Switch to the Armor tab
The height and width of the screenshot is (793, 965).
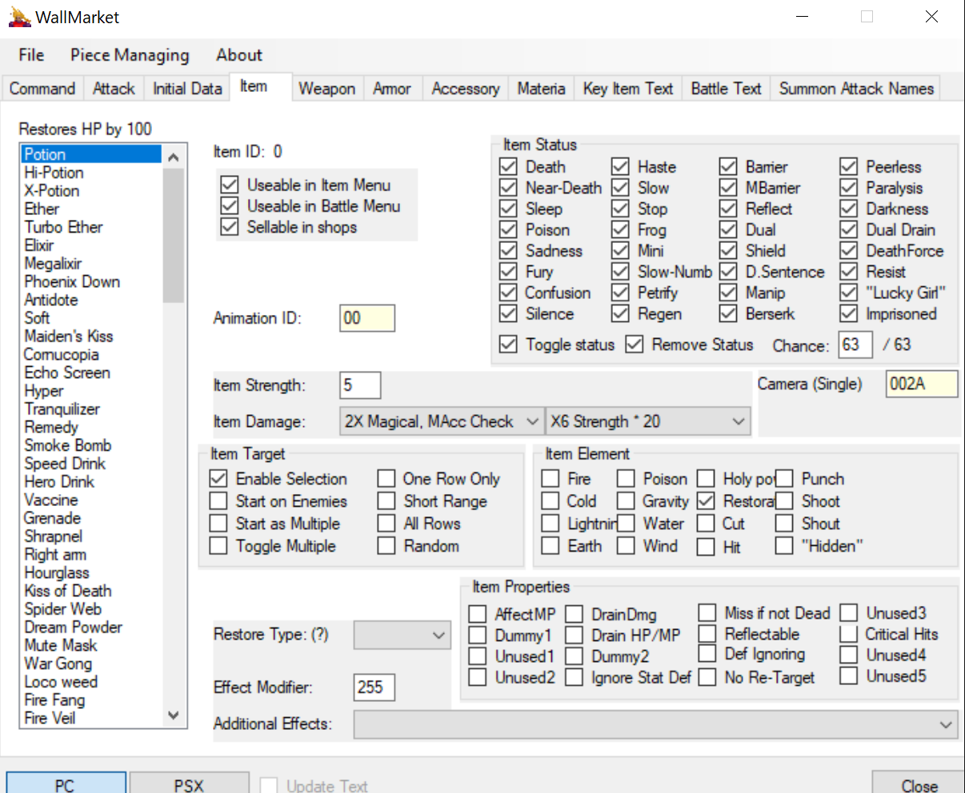392,89
